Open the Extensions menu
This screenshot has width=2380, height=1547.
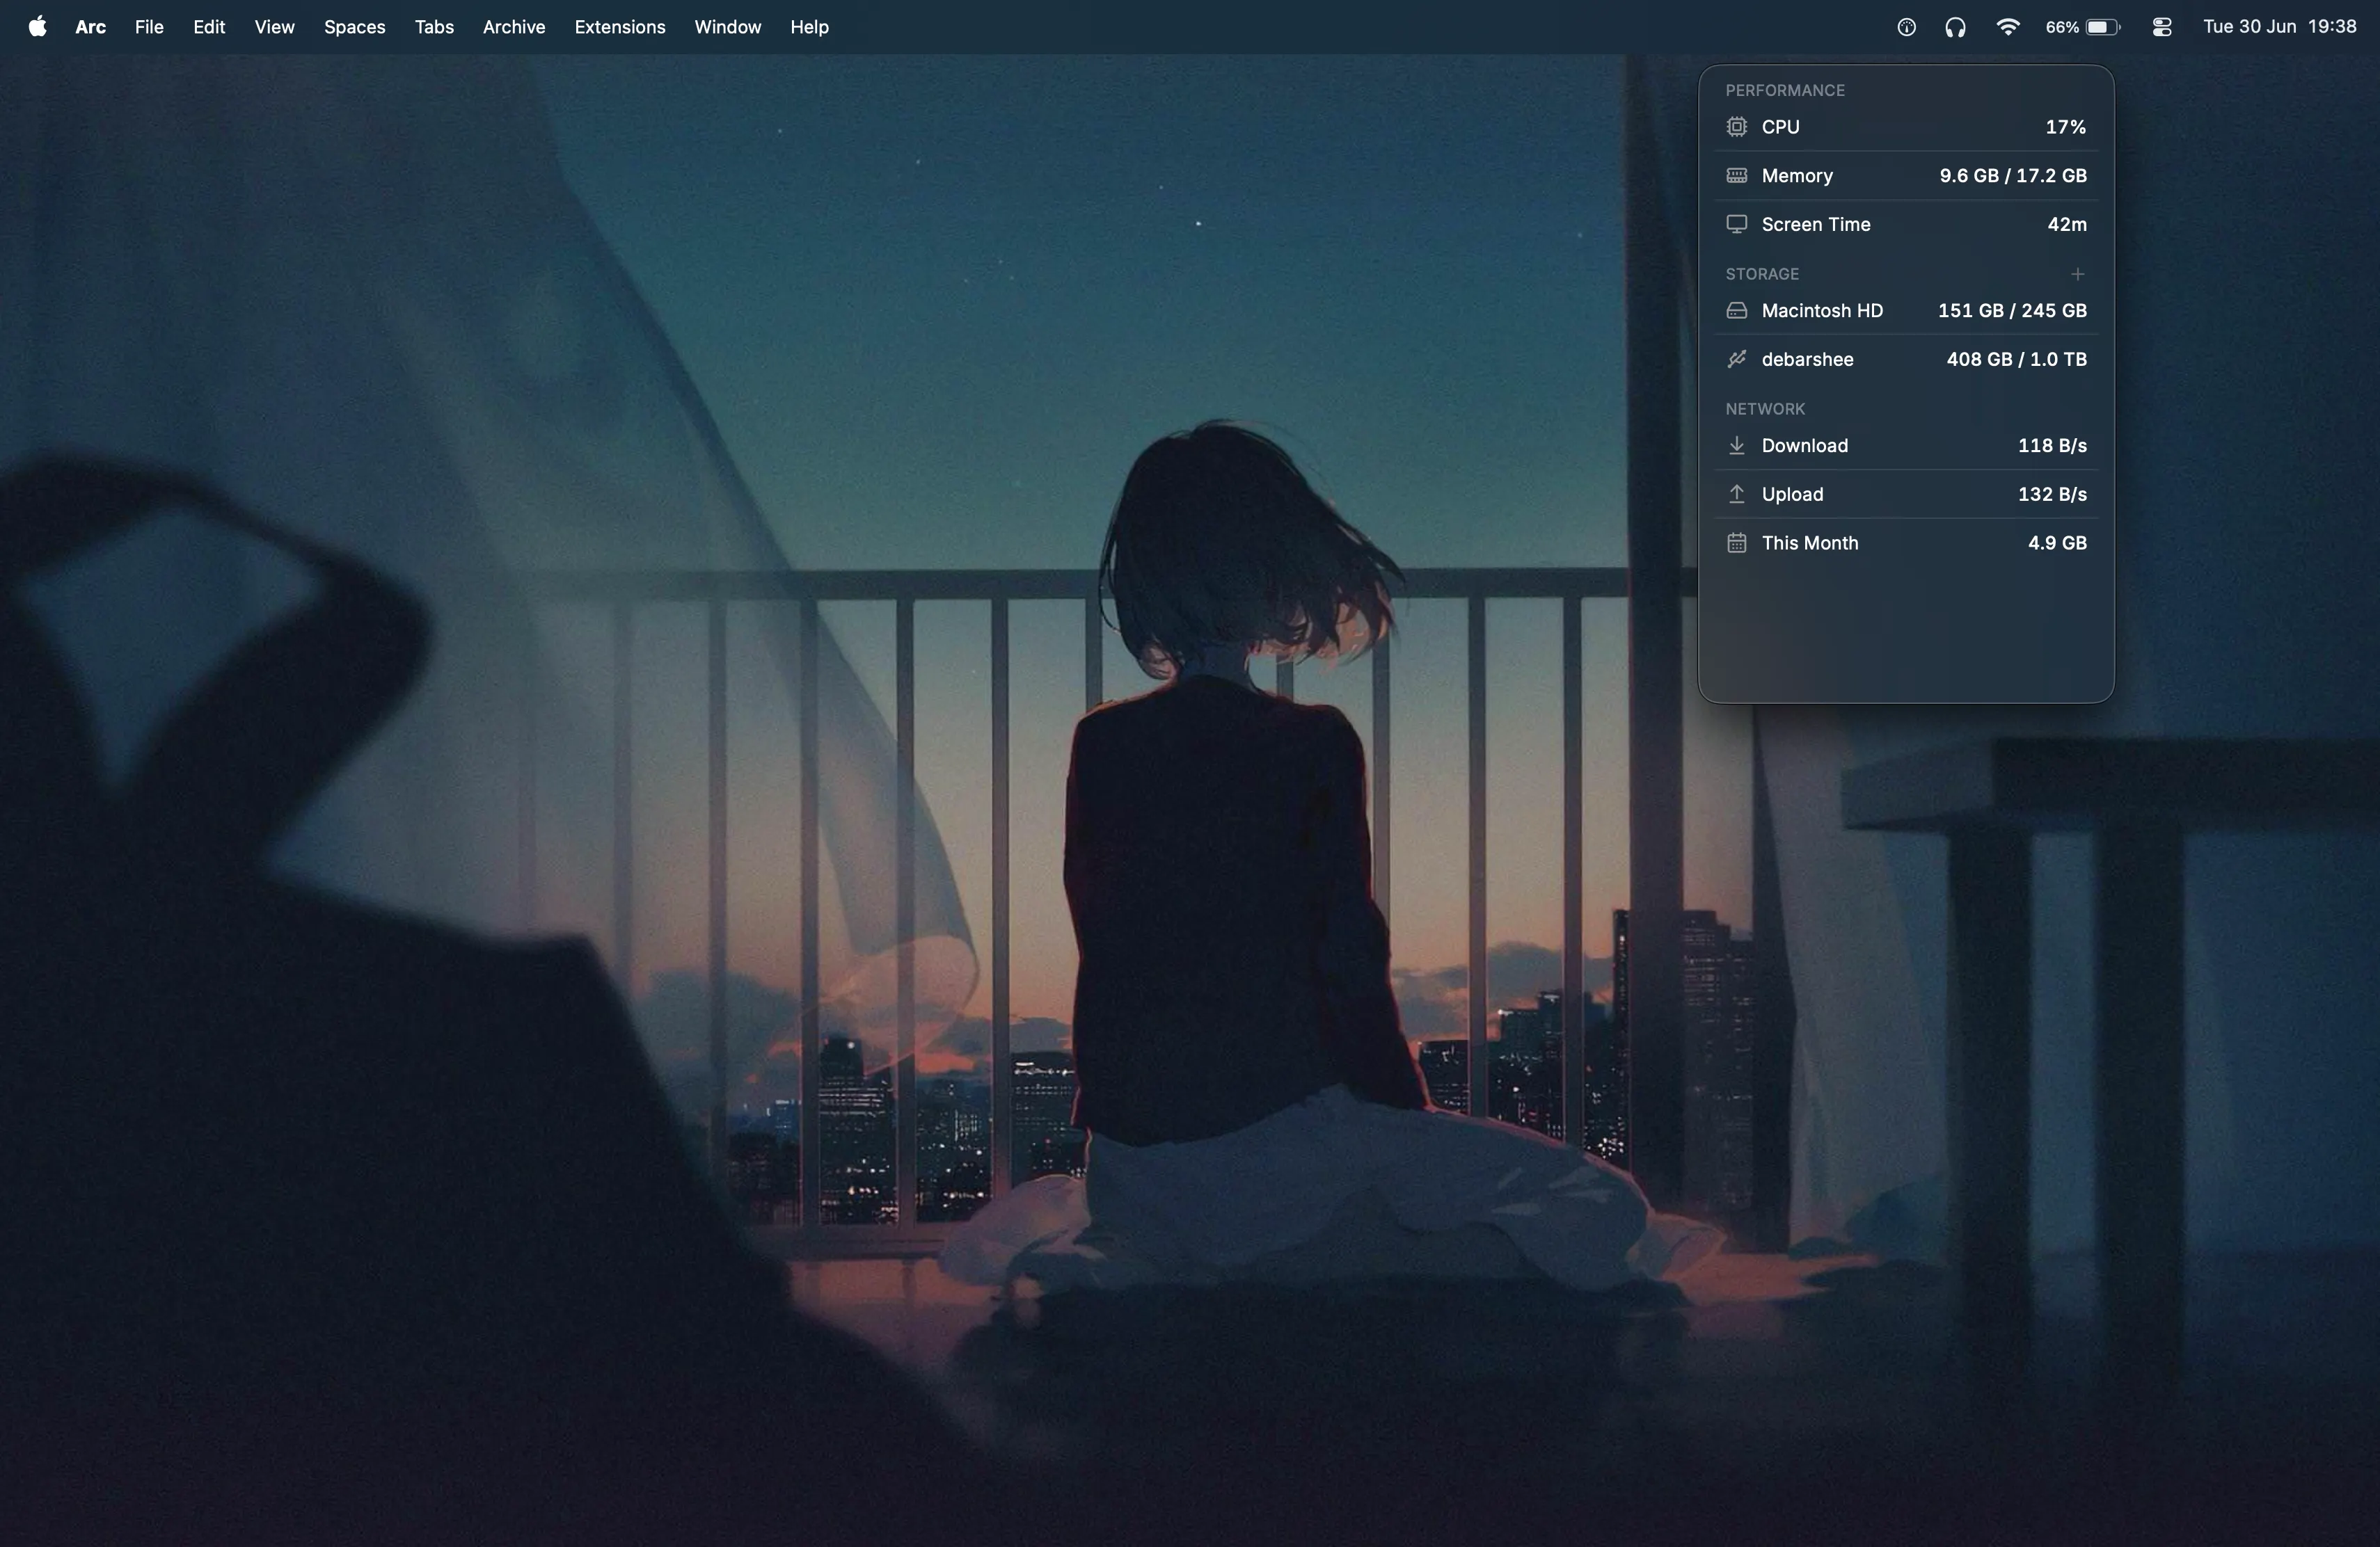(x=620, y=27)
